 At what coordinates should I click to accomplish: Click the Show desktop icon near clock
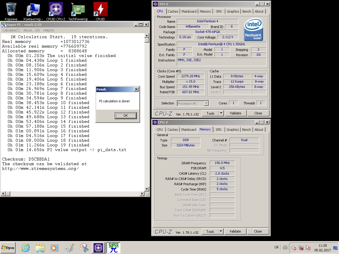coord(335,248)
